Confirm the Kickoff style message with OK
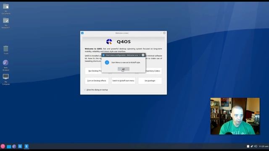 [124, 69]
